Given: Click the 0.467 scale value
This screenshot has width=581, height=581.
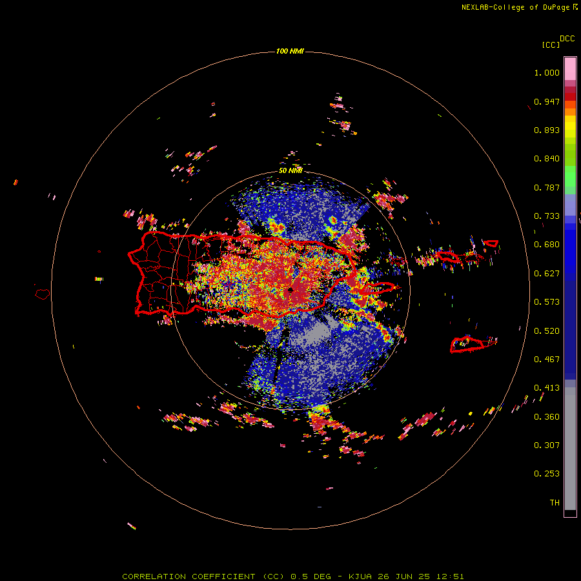Looking at the screenshot, I should click(x=547, y=360).
